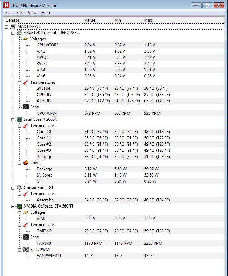Select the AUXTIN temperature row

(130, 101)
